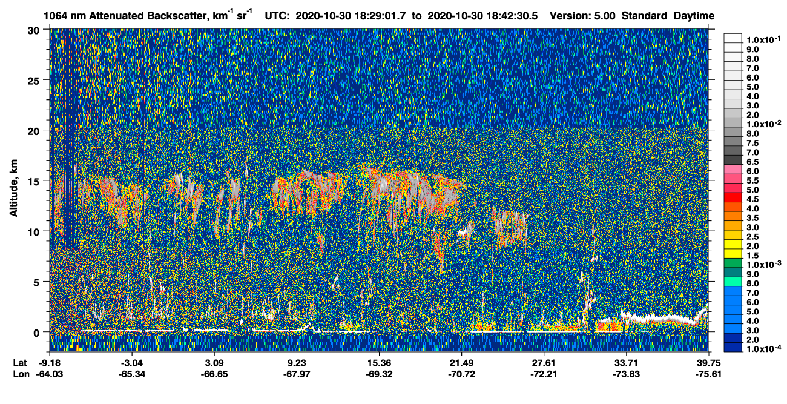Click the longitude value '-67.97'
The width and height of the screenshot is (787, 404).
click(297, 374)
